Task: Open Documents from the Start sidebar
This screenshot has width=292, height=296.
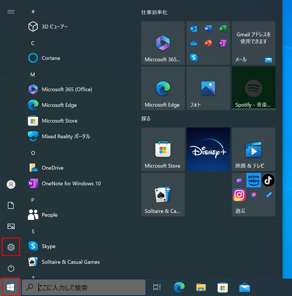Action: pyautogui.click(x=11, y=205)
